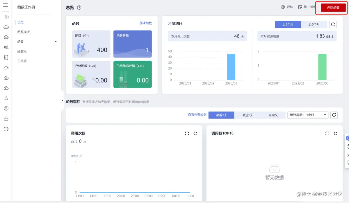The image size is (349, 203).
Task: Click the 已用代码存储（GB） tile
Action: (132, 74)
